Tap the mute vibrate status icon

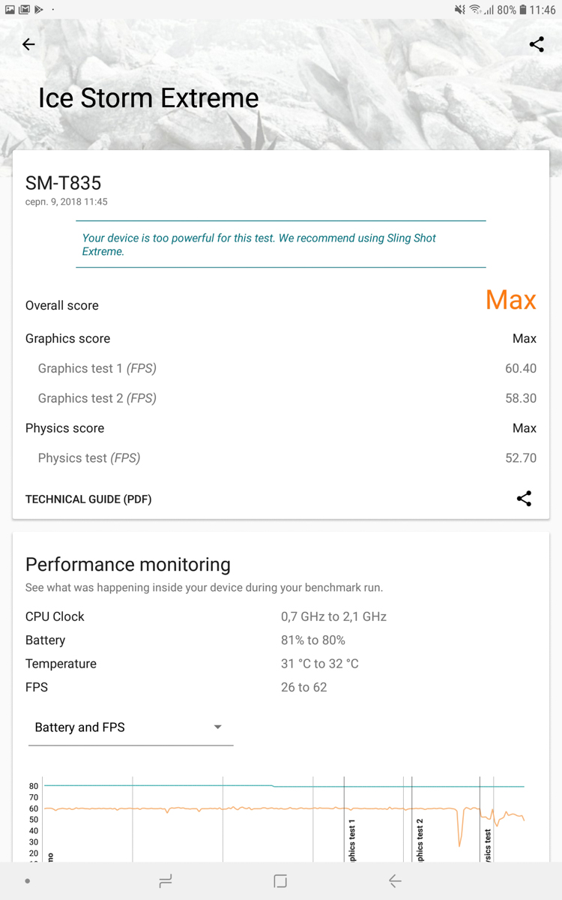(x=460, y=10)
